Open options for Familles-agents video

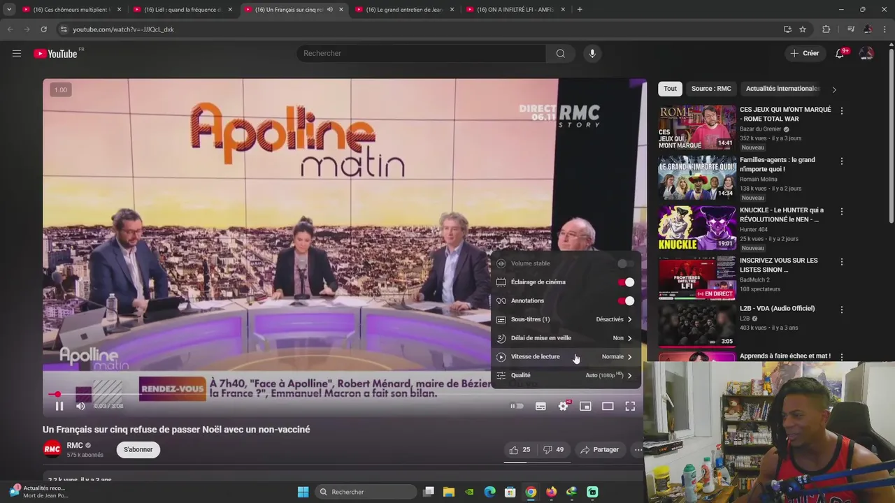[842, 161]
